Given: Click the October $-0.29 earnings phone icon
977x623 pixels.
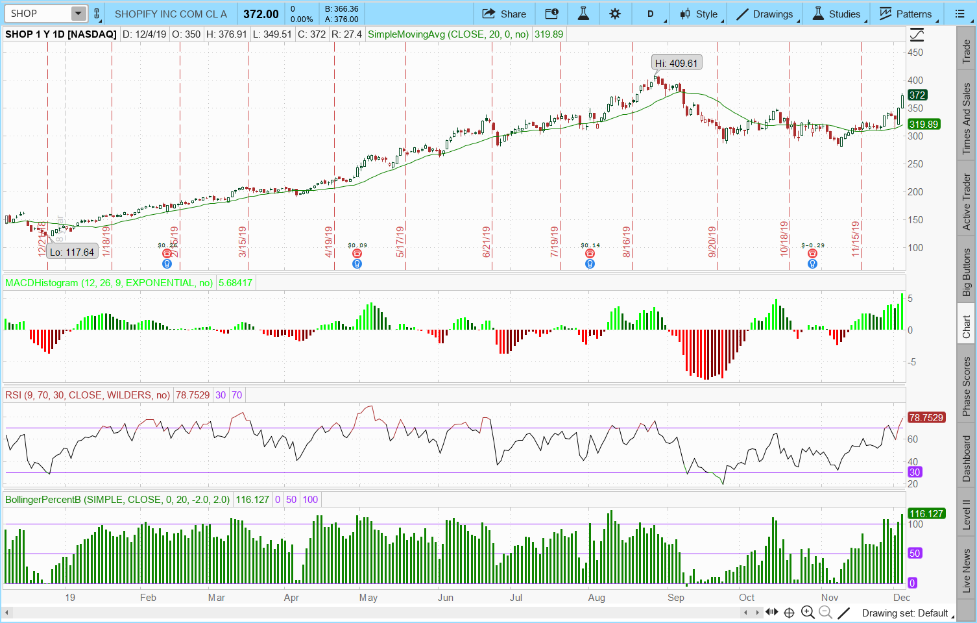Looking at the screenshot, I should pyautogui.click(x=812, y=254).
